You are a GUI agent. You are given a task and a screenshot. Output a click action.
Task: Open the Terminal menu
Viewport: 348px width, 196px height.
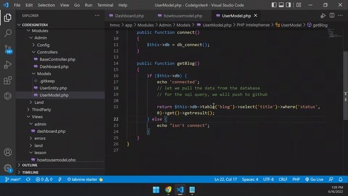(x=105, y=5)
